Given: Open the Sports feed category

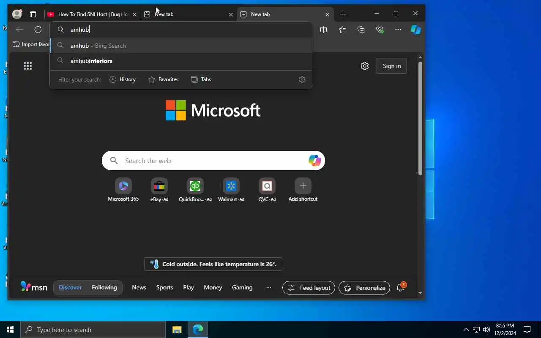Looking at the screenshot, I should 164,287.
